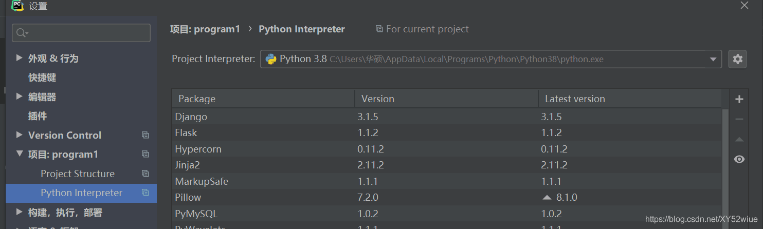Sort packages by the Package column header
This screenshot has width=763, height=229.
(263, 99)
